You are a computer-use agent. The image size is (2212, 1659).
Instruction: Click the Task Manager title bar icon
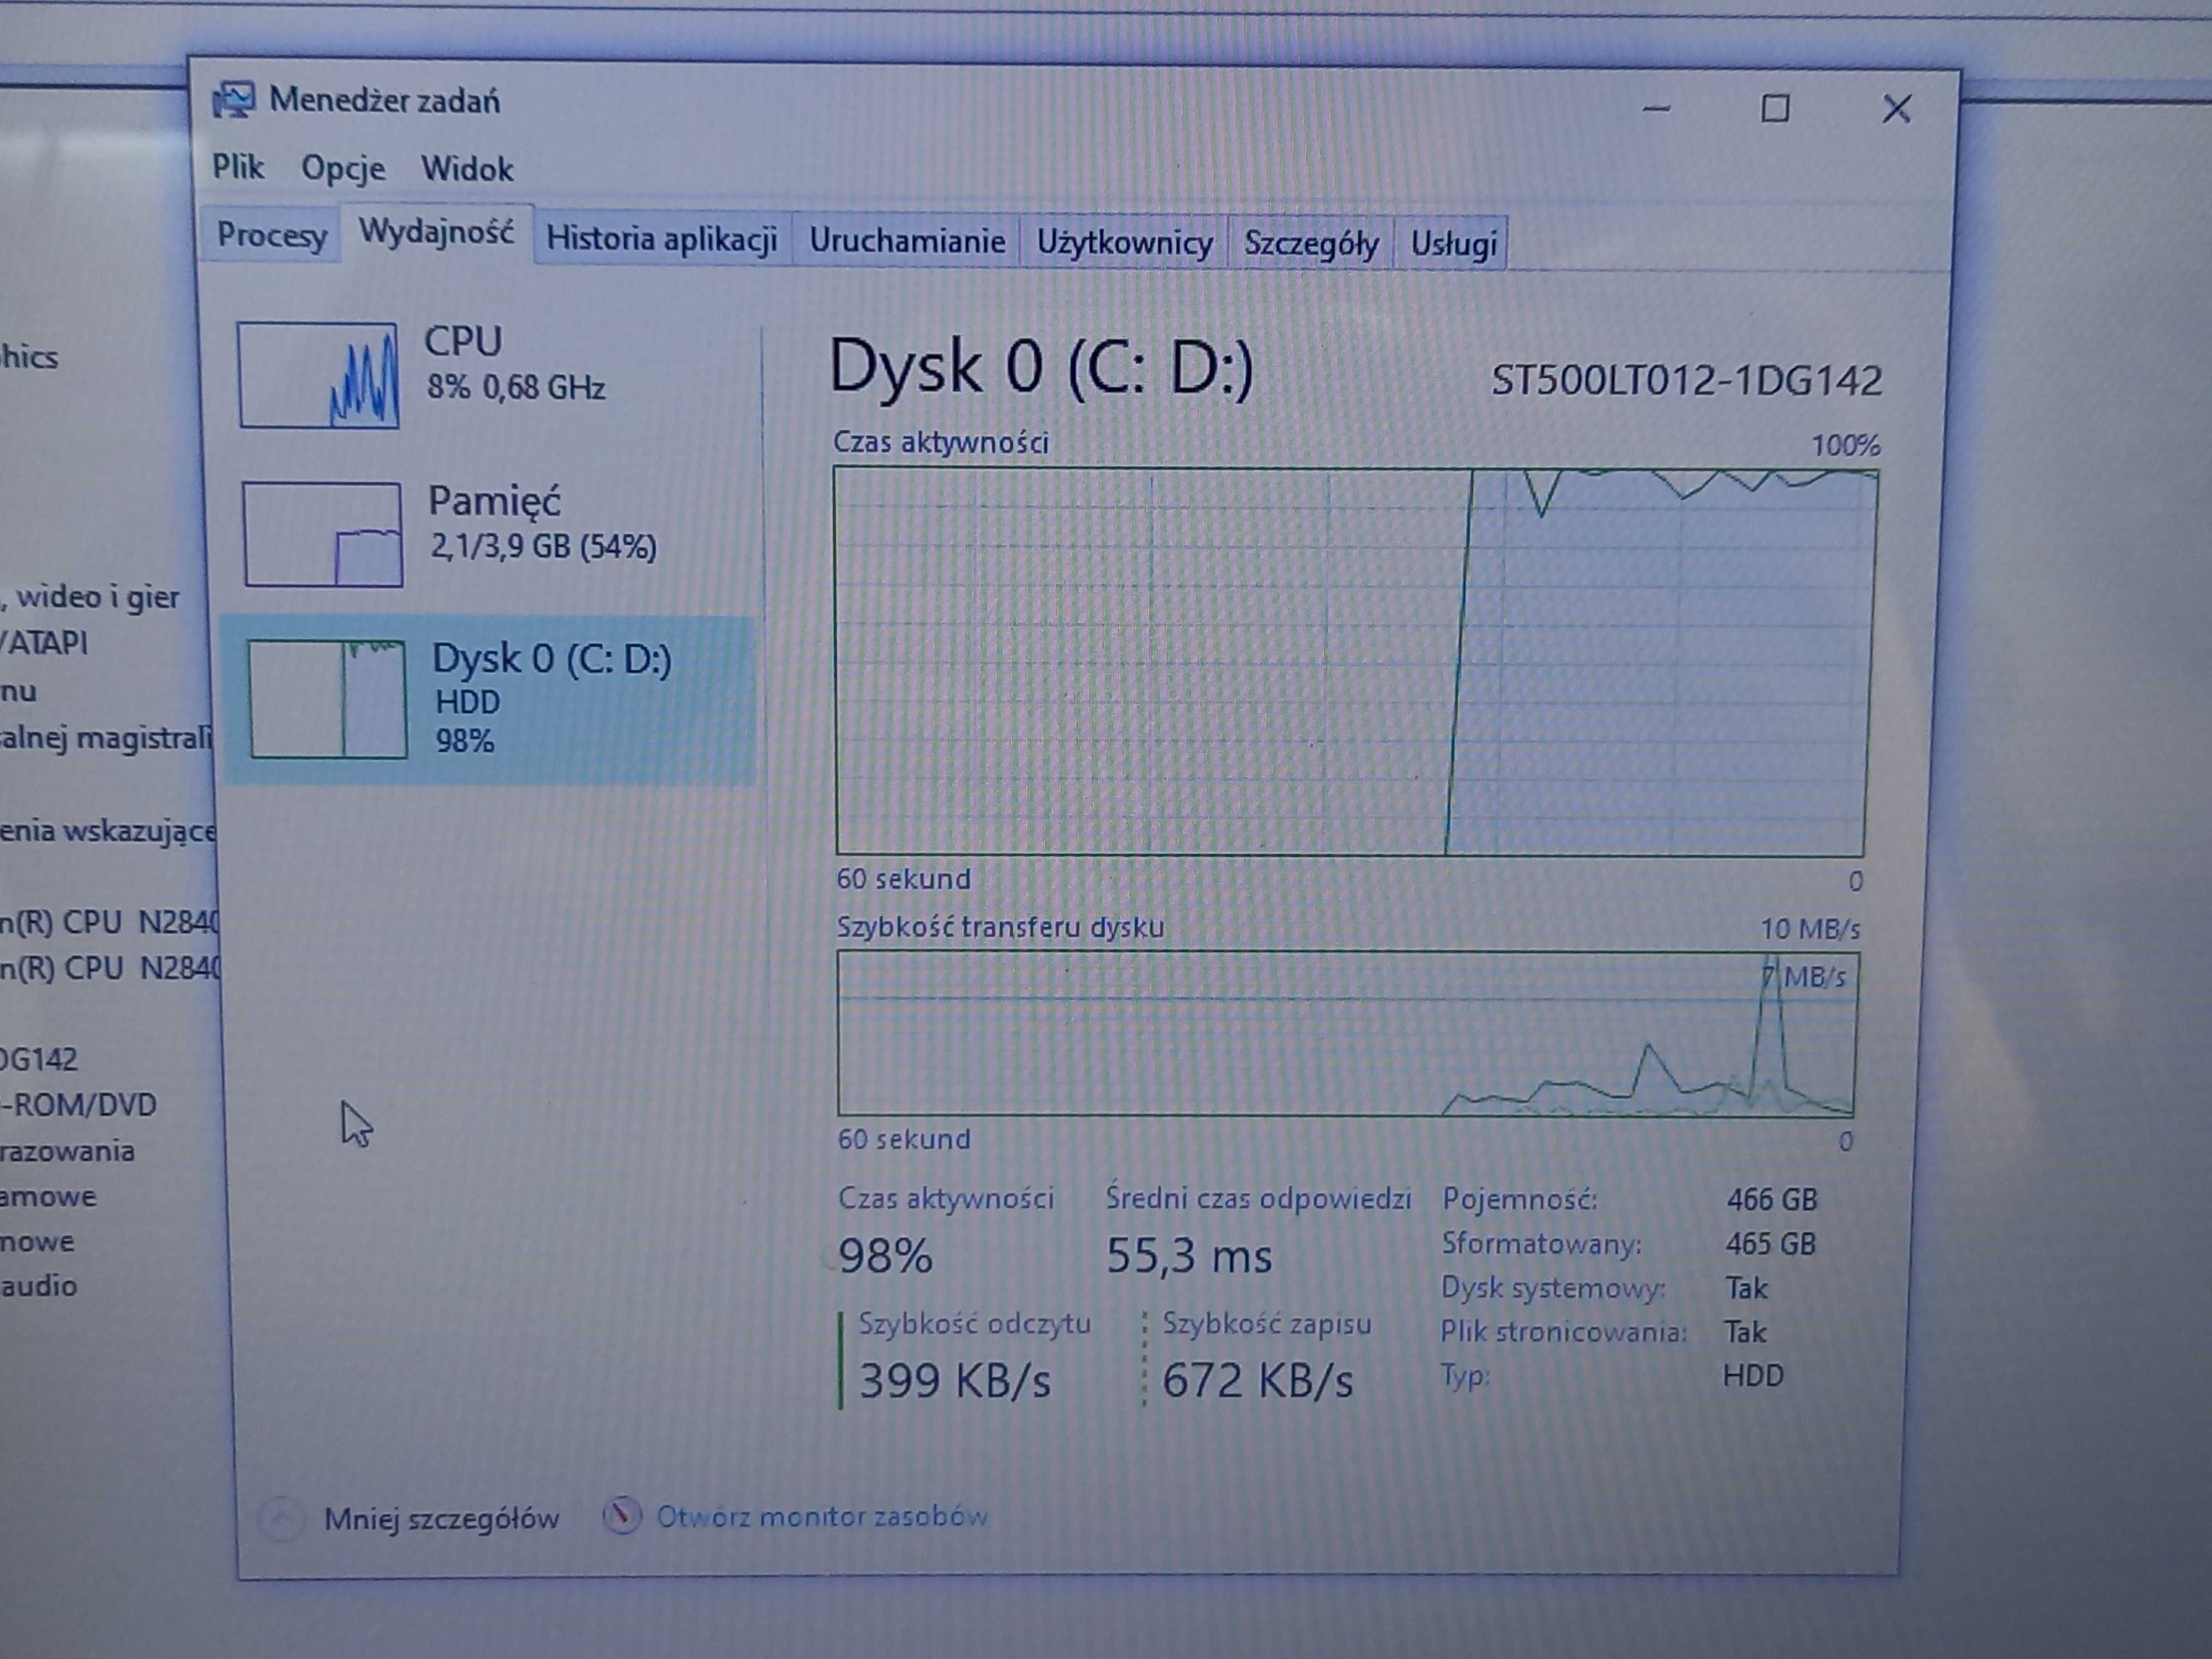(x=235, y=100)
